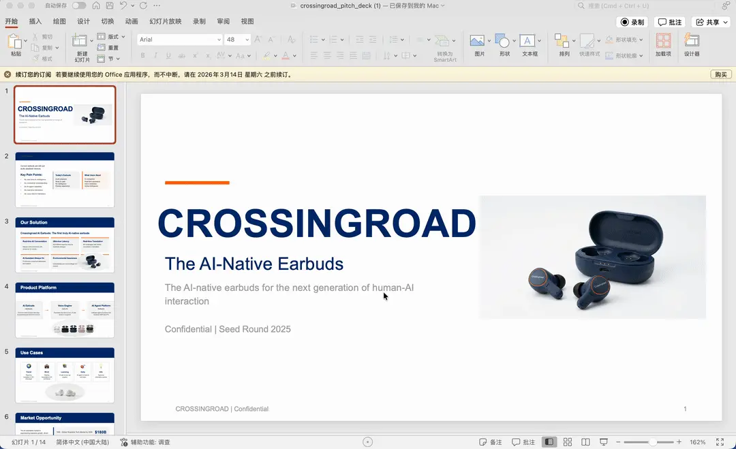Switch to slide sorter grid view
The image size is (736, 449).
[x=568, y=442]
